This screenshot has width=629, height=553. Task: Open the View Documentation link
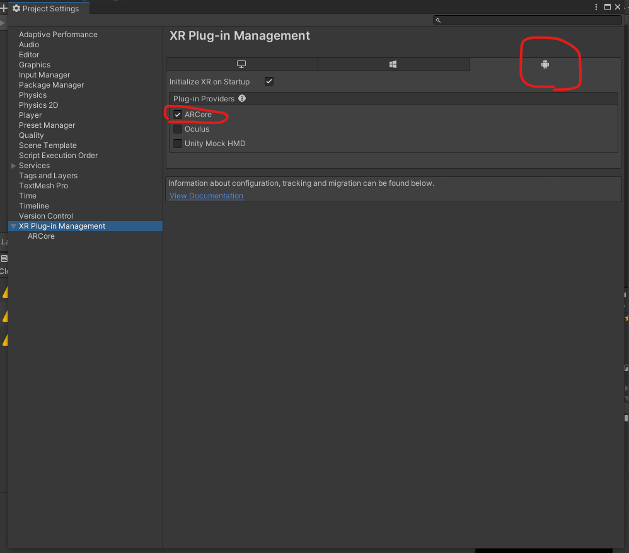click(x=206, y=196)
